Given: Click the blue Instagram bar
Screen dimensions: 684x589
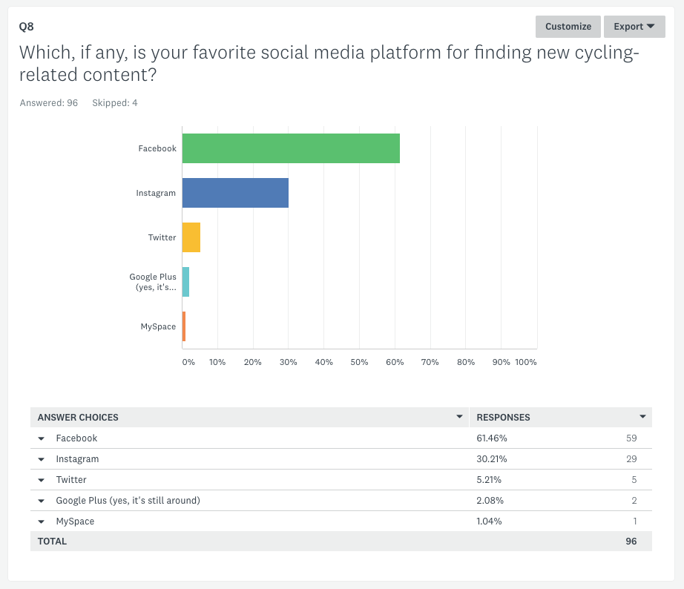Looking at the screenshot, I should [x=235, y=193].
